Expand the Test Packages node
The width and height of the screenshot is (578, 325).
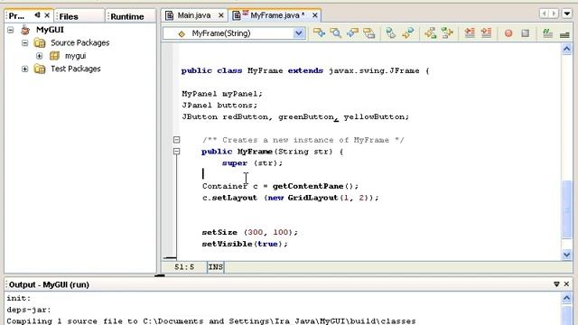click(x=24, y=69)
